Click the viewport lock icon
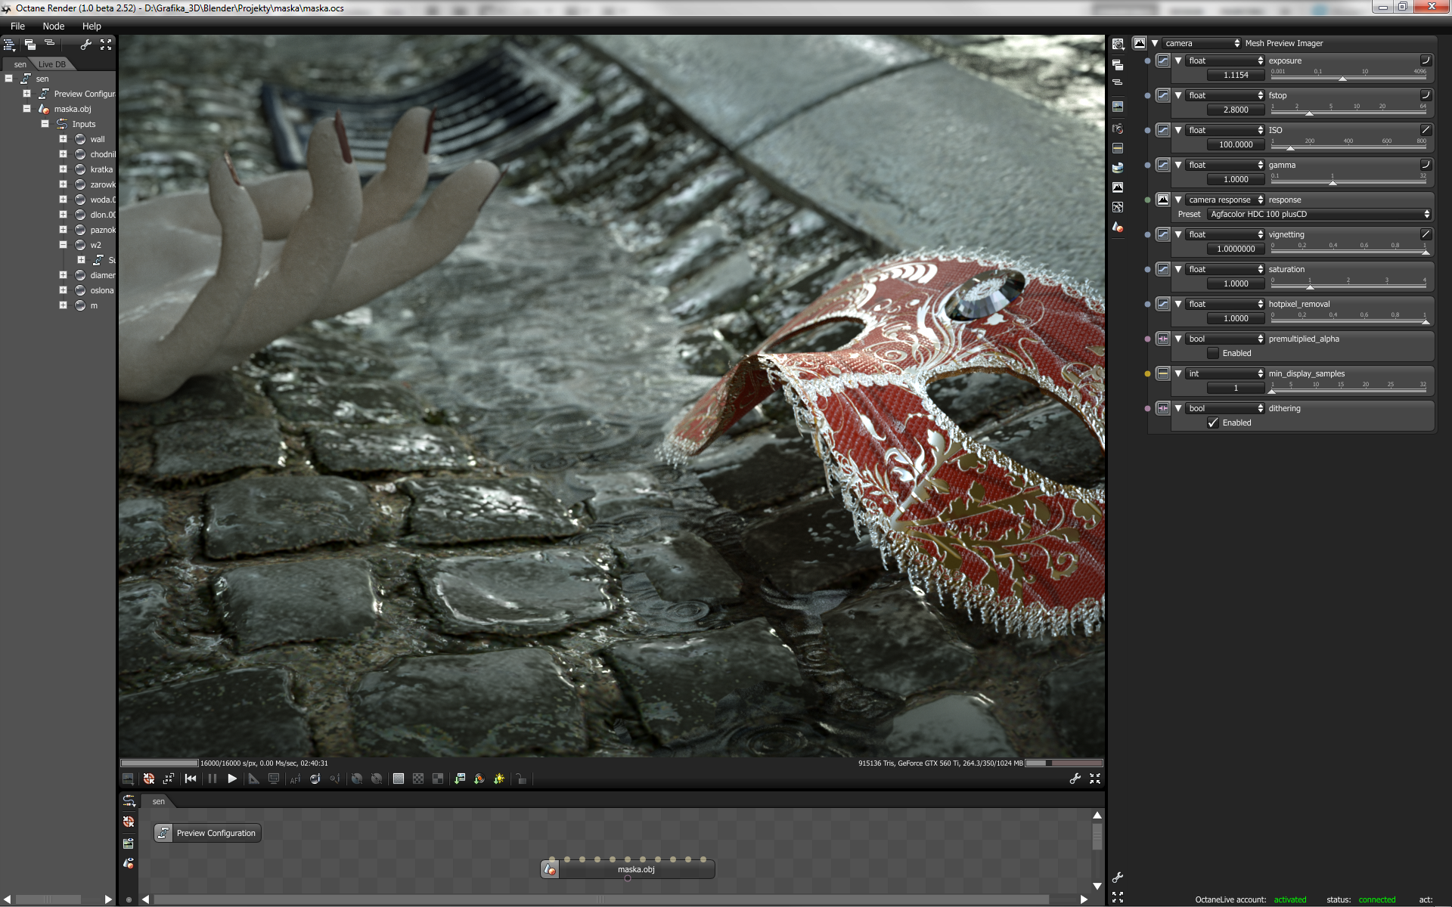This screenshot has width=1452, height=907. [521, 779]
